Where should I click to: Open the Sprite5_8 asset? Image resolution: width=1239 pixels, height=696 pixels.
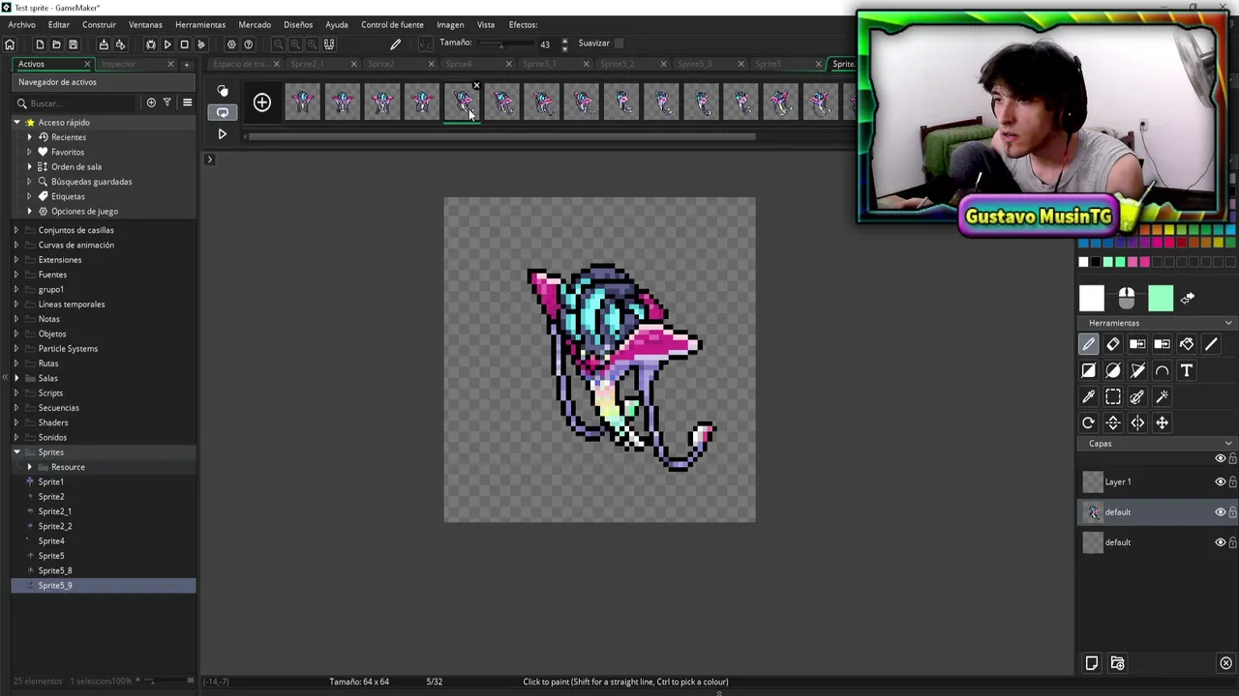tap(55, 570)
